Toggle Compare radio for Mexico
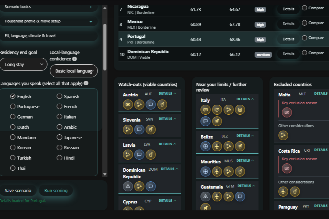The width and height of the screenshot is (329, 219). (305, 23)
